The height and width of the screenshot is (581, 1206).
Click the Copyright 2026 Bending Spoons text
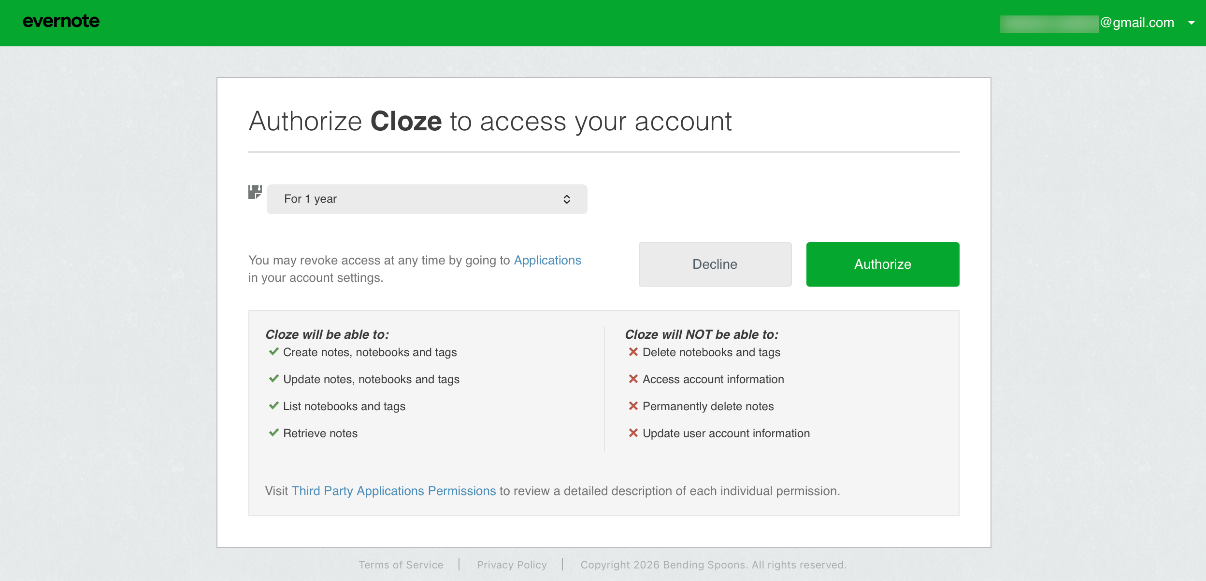714,565
